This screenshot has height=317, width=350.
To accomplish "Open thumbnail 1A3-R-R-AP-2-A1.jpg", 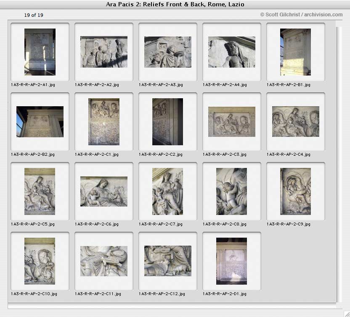I will [40, 52].
